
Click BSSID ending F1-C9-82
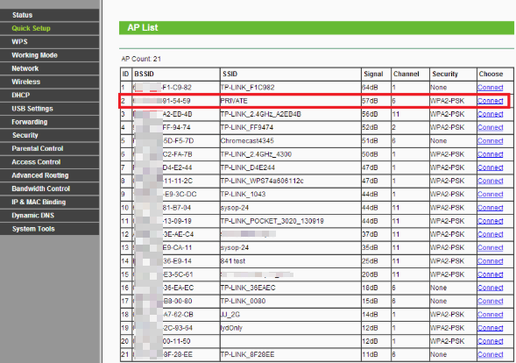click(177, 88)
